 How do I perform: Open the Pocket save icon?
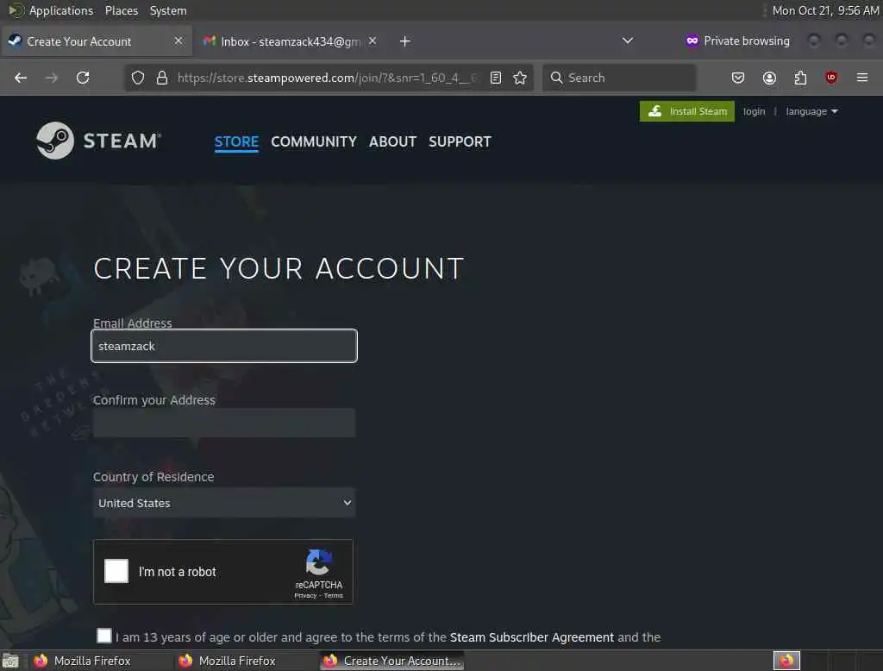click(738, 78)
